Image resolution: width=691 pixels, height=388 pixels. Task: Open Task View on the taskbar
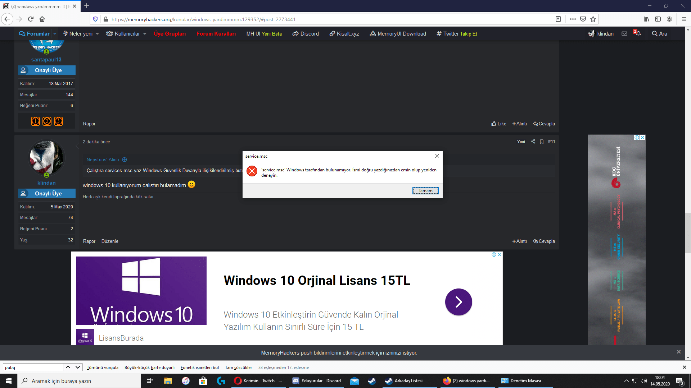tap(150, 381)
